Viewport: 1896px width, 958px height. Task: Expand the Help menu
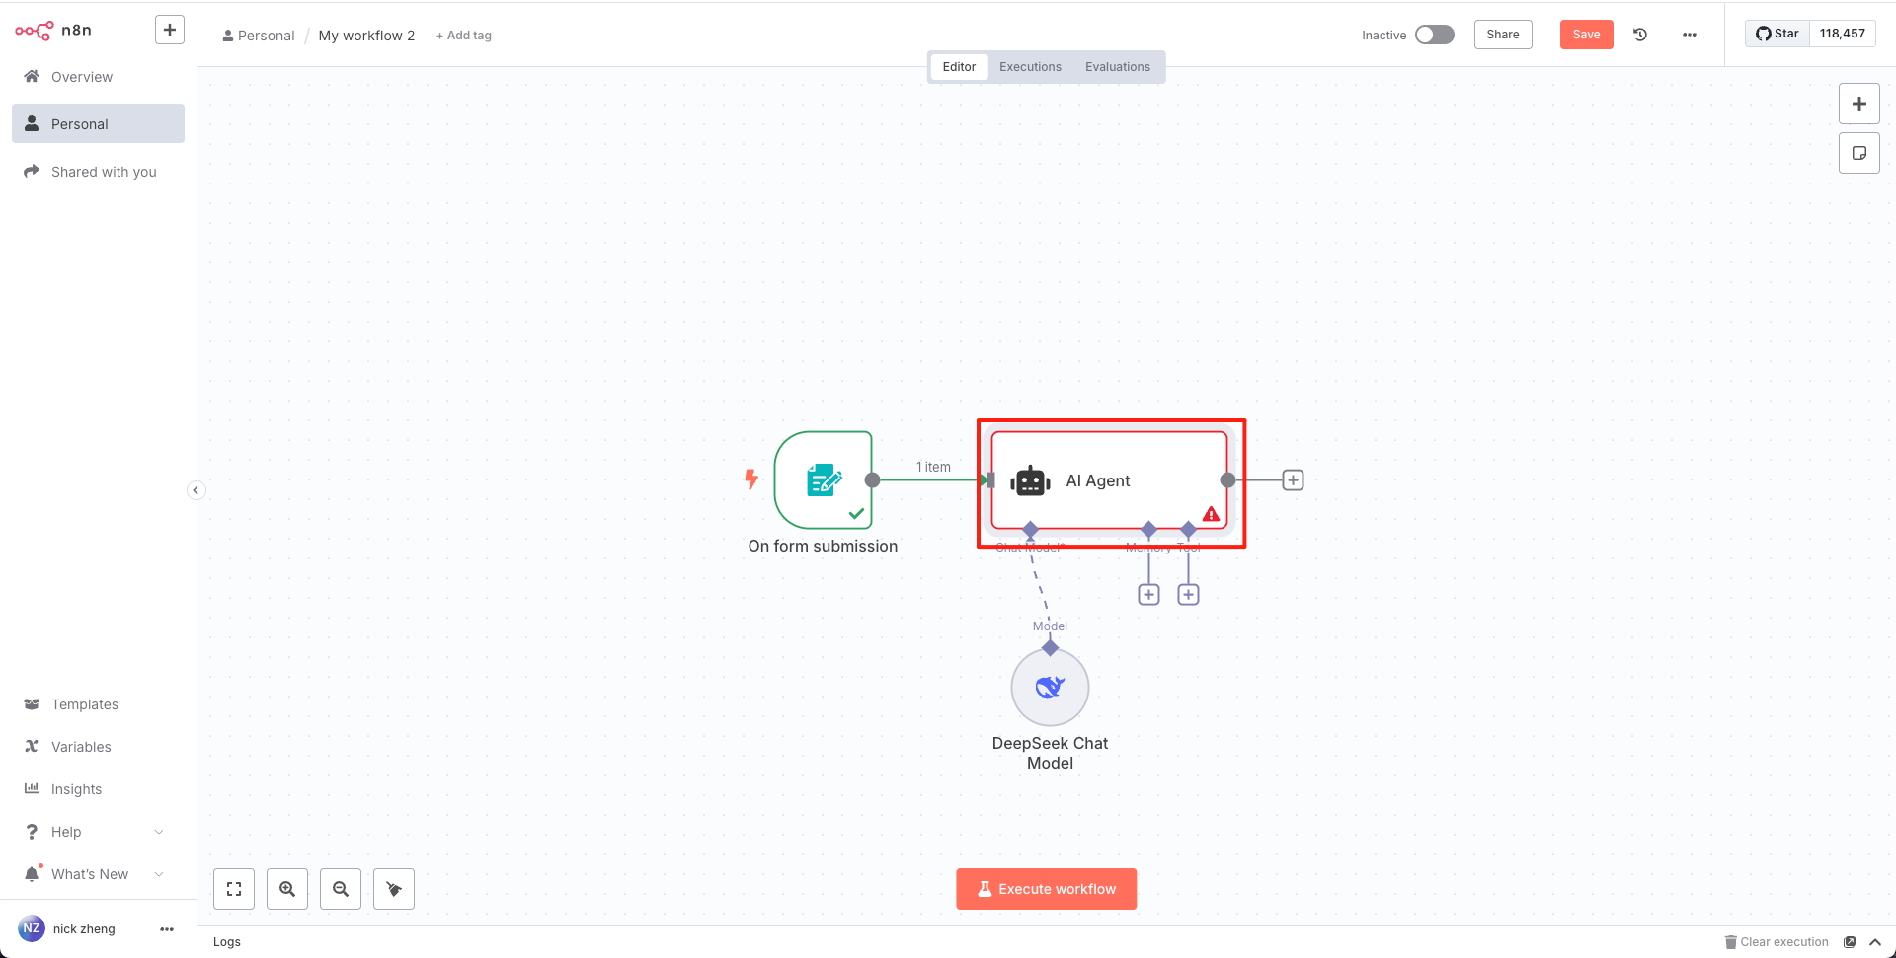(98, 832)
